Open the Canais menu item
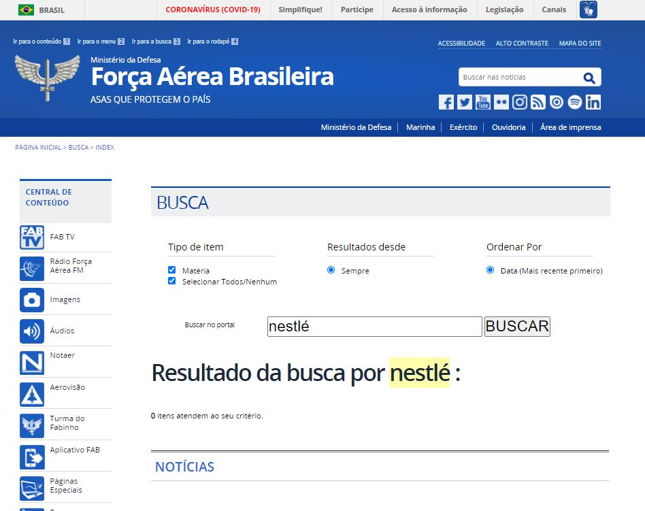Image resolution: width=645 pixels, height=511 pixels. click(x=554, y=10)
